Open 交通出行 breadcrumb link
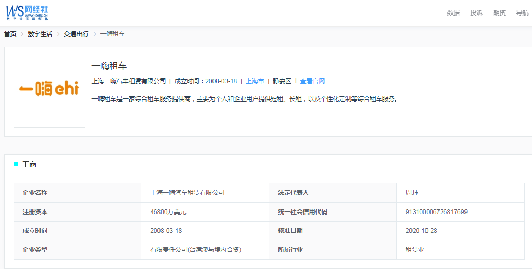Screen dimensions: 532x269 pyautogui.click(x=76, y=34)
